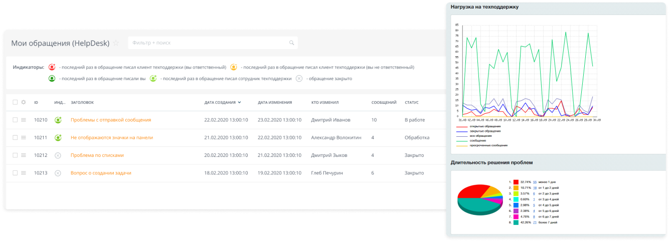
Task: Open the row actions menu for ticket 10210
Action: (x=23, y=120)
